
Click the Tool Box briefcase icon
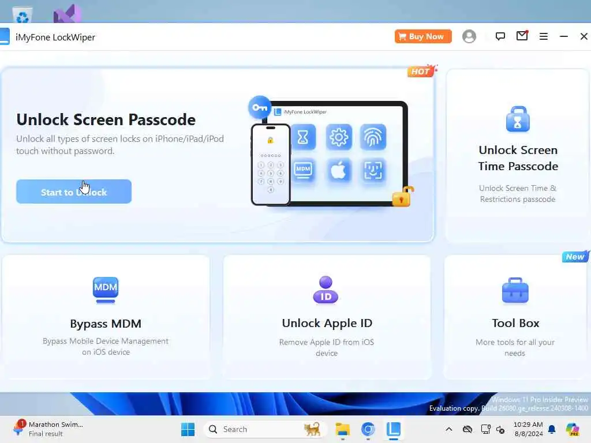pyautogui.click(x=515, y=291)
